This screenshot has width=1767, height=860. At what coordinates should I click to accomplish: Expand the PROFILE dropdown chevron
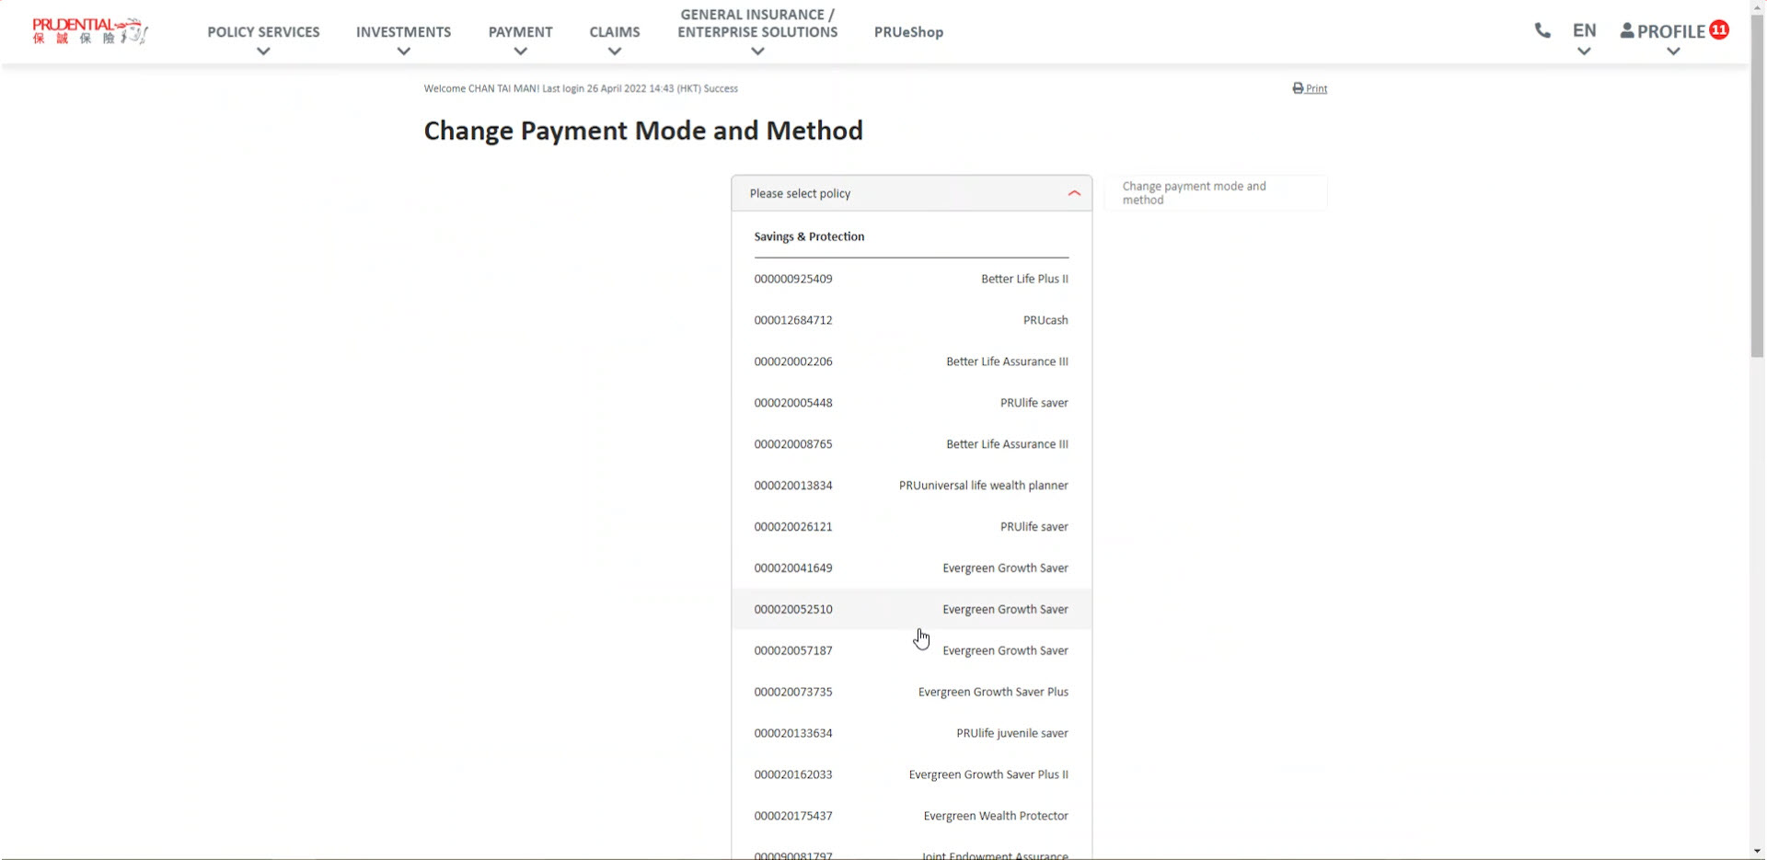point(1673,52)
